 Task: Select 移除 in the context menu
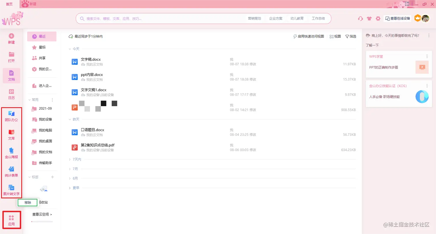(x=27, y=202)
